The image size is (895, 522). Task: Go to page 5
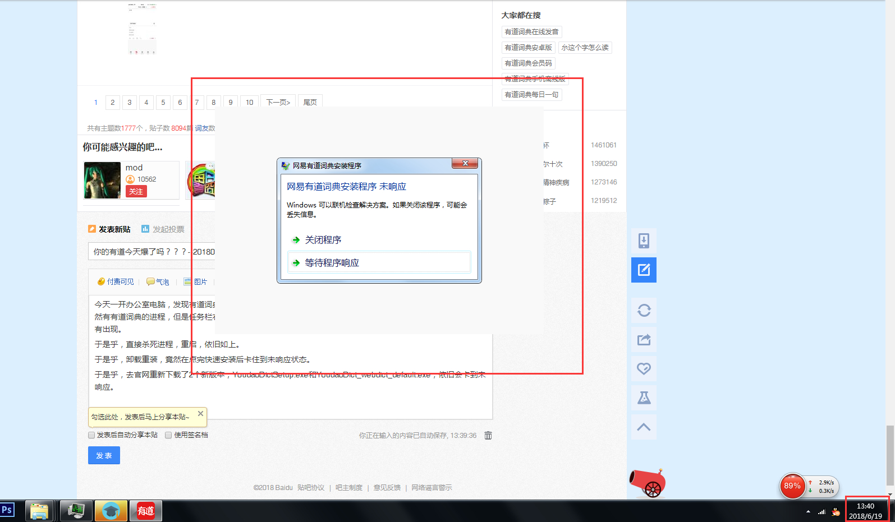click(x=163, y=102)
